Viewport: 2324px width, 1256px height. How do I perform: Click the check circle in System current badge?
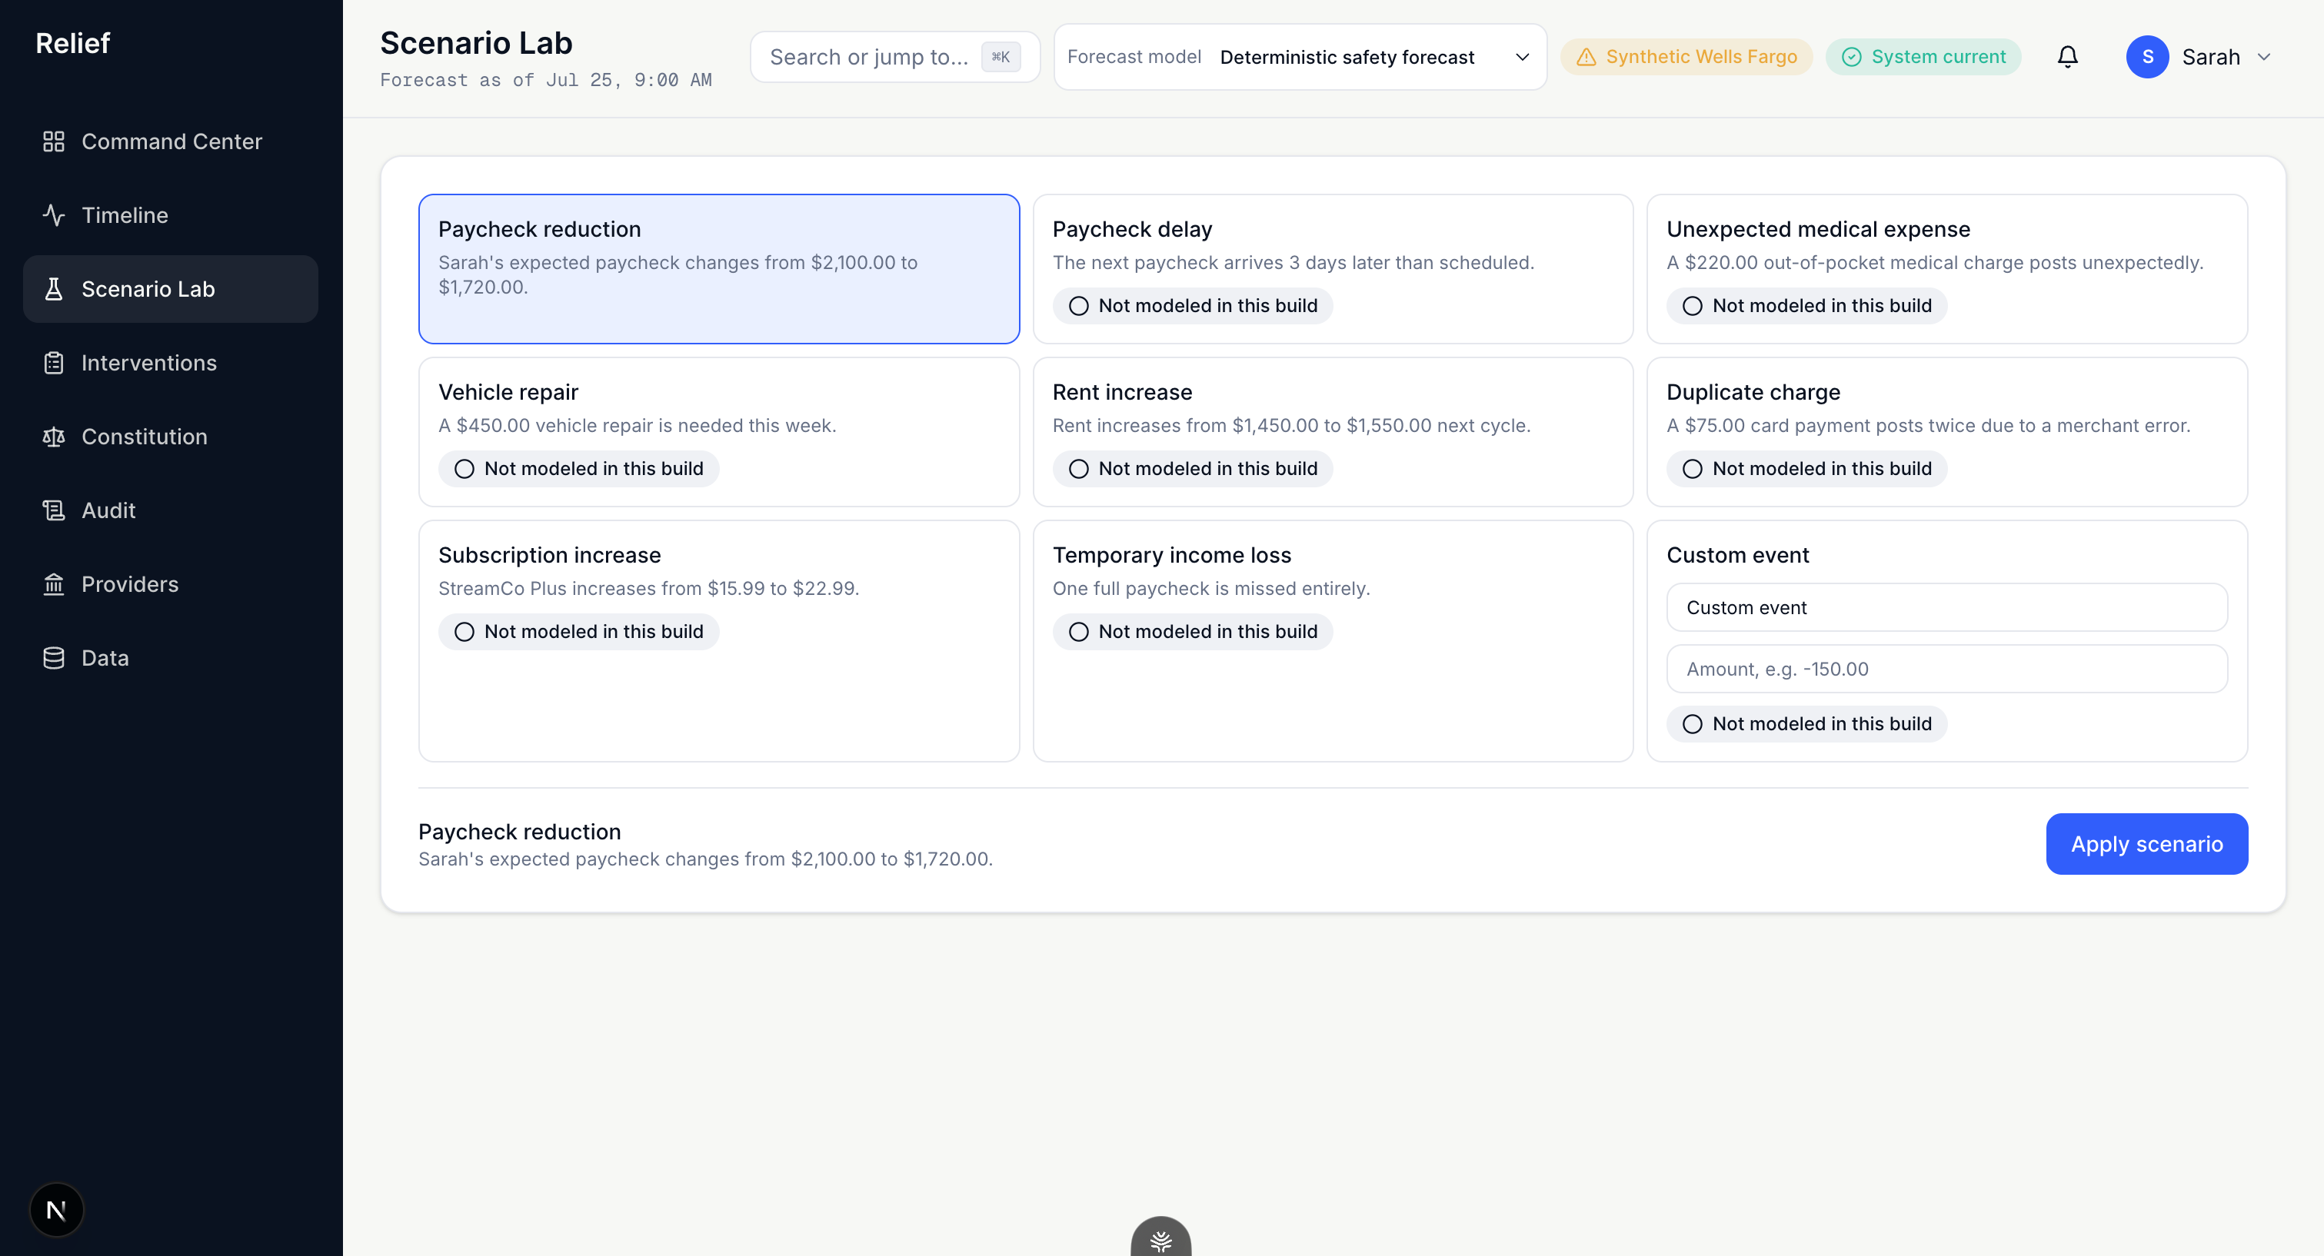coord(1851,57)
